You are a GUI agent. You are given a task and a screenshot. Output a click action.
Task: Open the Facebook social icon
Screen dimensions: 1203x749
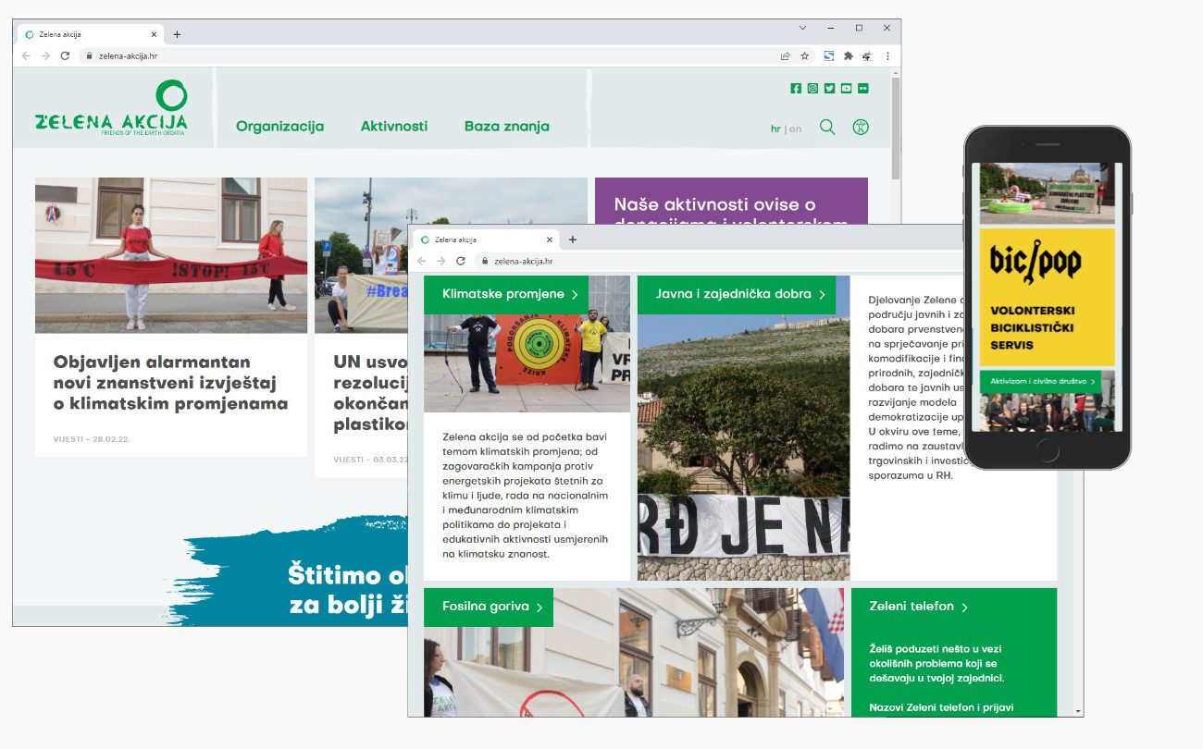coord(796,89)
